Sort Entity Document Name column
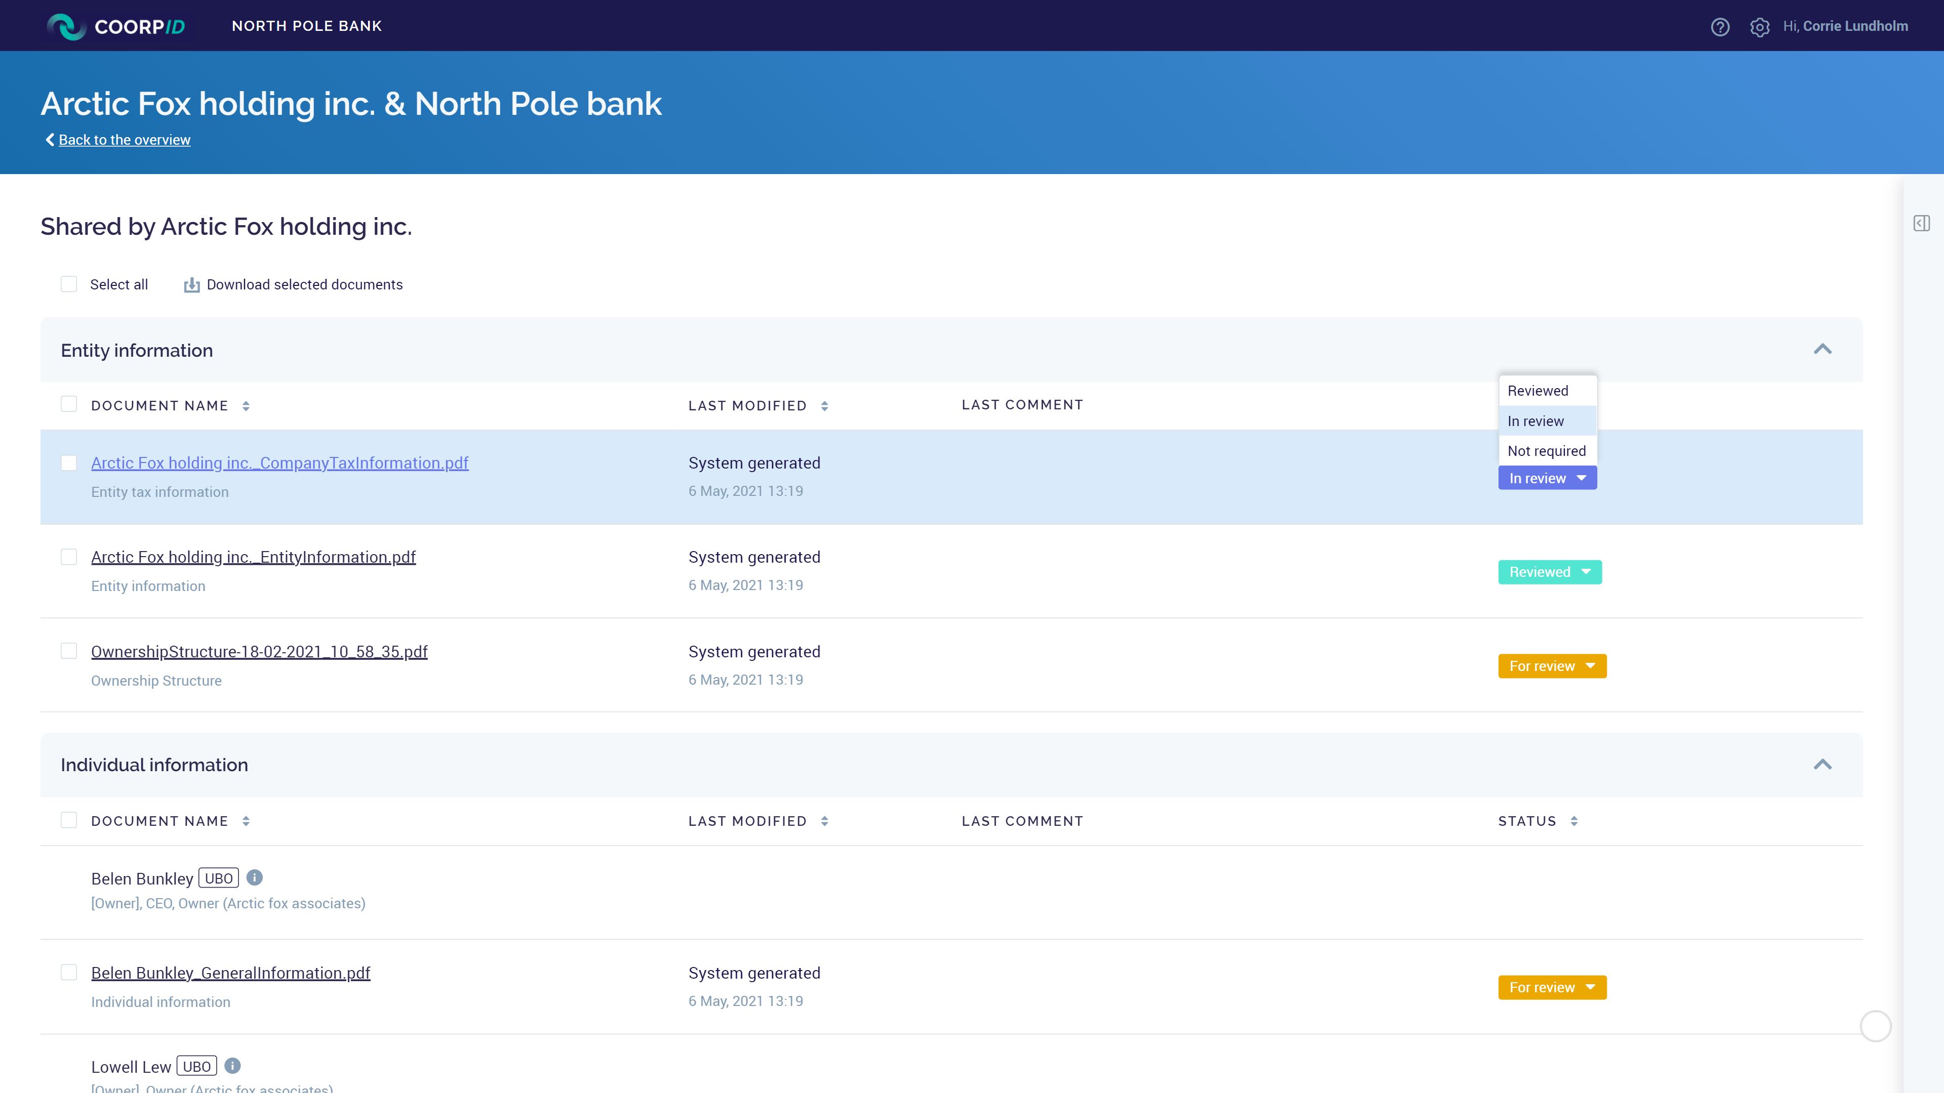Screen dimensions: 1944x1093 tap(246, 406)
